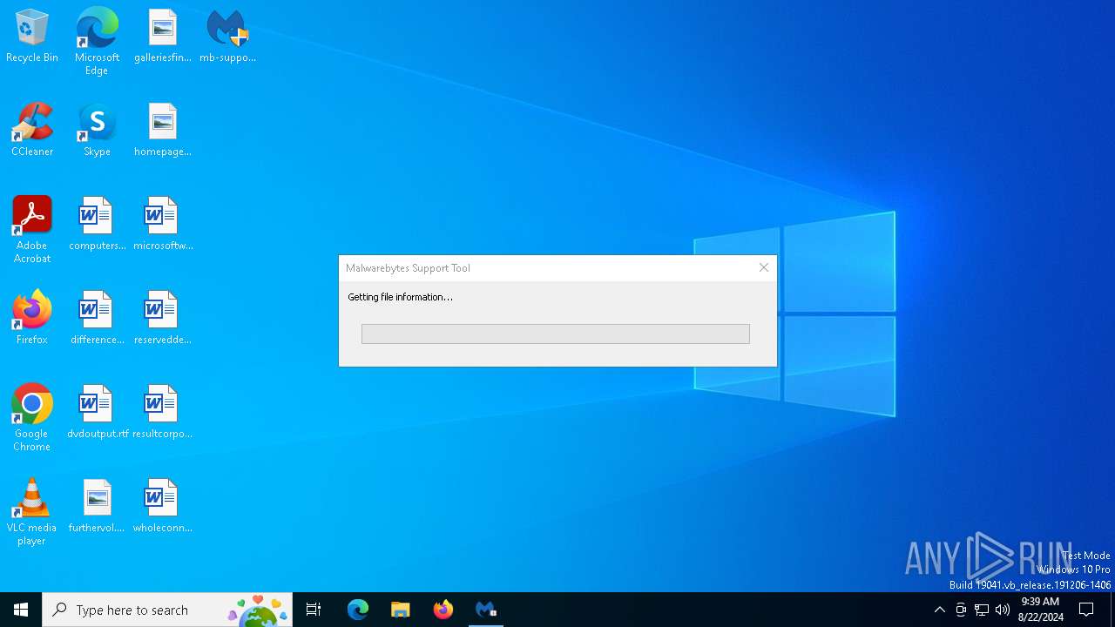Screen dimensions: 1115x627
Task: Select the Google Chrome desktop shortcut
Action: [32, 418]
